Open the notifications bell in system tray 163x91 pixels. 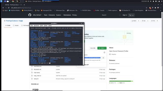(x=153, y=1)
